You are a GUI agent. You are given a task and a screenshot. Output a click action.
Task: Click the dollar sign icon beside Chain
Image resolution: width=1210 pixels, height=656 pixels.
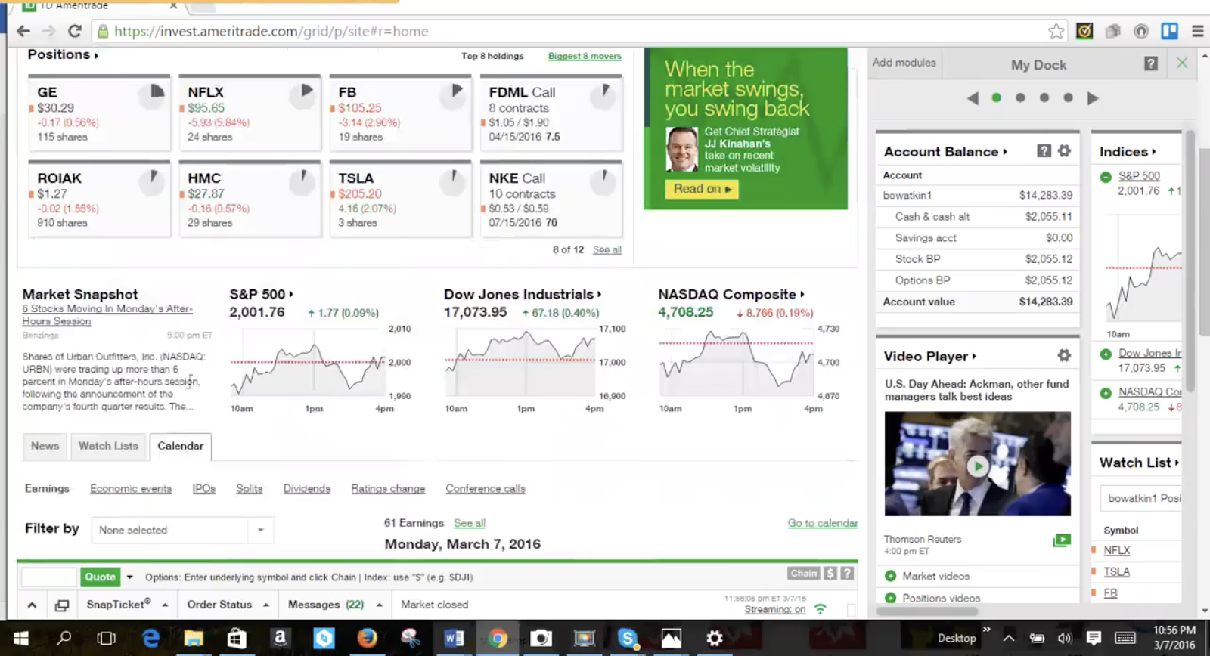point(830,574)
